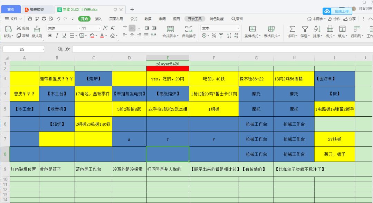Click the Print icon in quick access toolbar
Image resolution: width=373 pixels, height=203 pixels.
pyautogui.click(x=44, y=19)
